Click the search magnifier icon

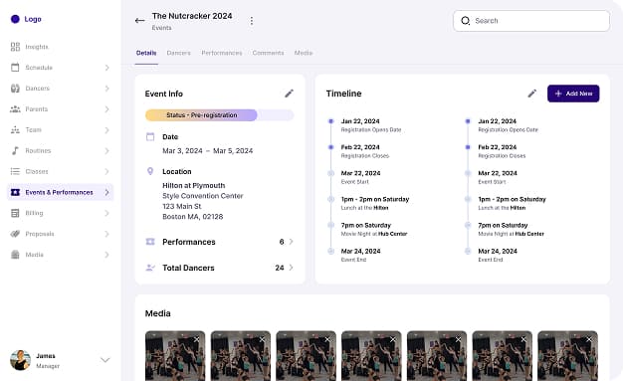(466, 21)
